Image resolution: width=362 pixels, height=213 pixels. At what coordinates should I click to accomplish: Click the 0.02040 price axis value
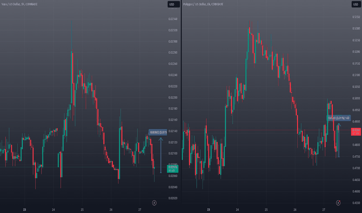pos(173,187)
